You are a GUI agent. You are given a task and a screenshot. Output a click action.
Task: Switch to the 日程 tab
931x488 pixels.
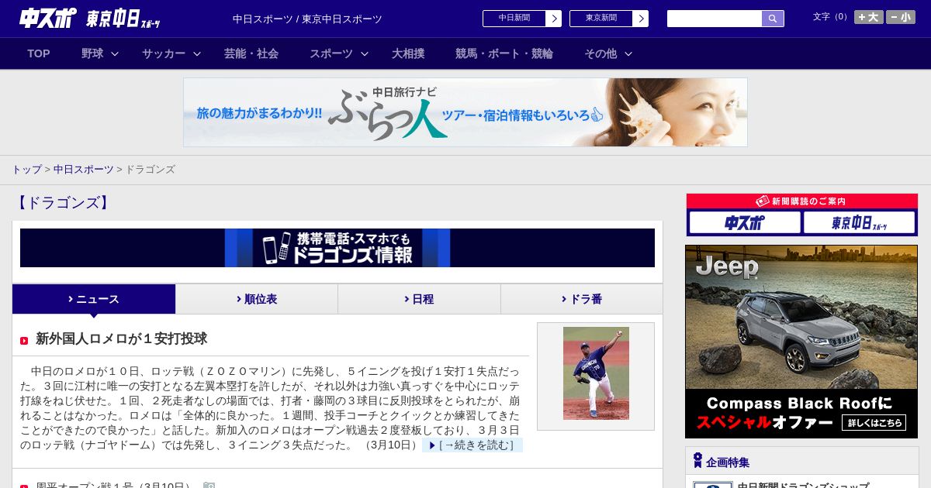[x=419, y=299]
